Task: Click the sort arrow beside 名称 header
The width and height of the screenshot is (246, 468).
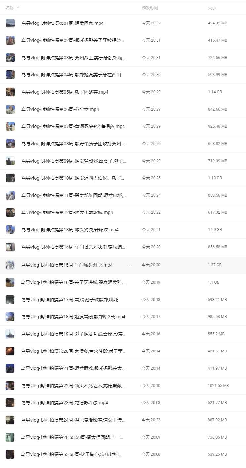Action: [x=18, y=7]
